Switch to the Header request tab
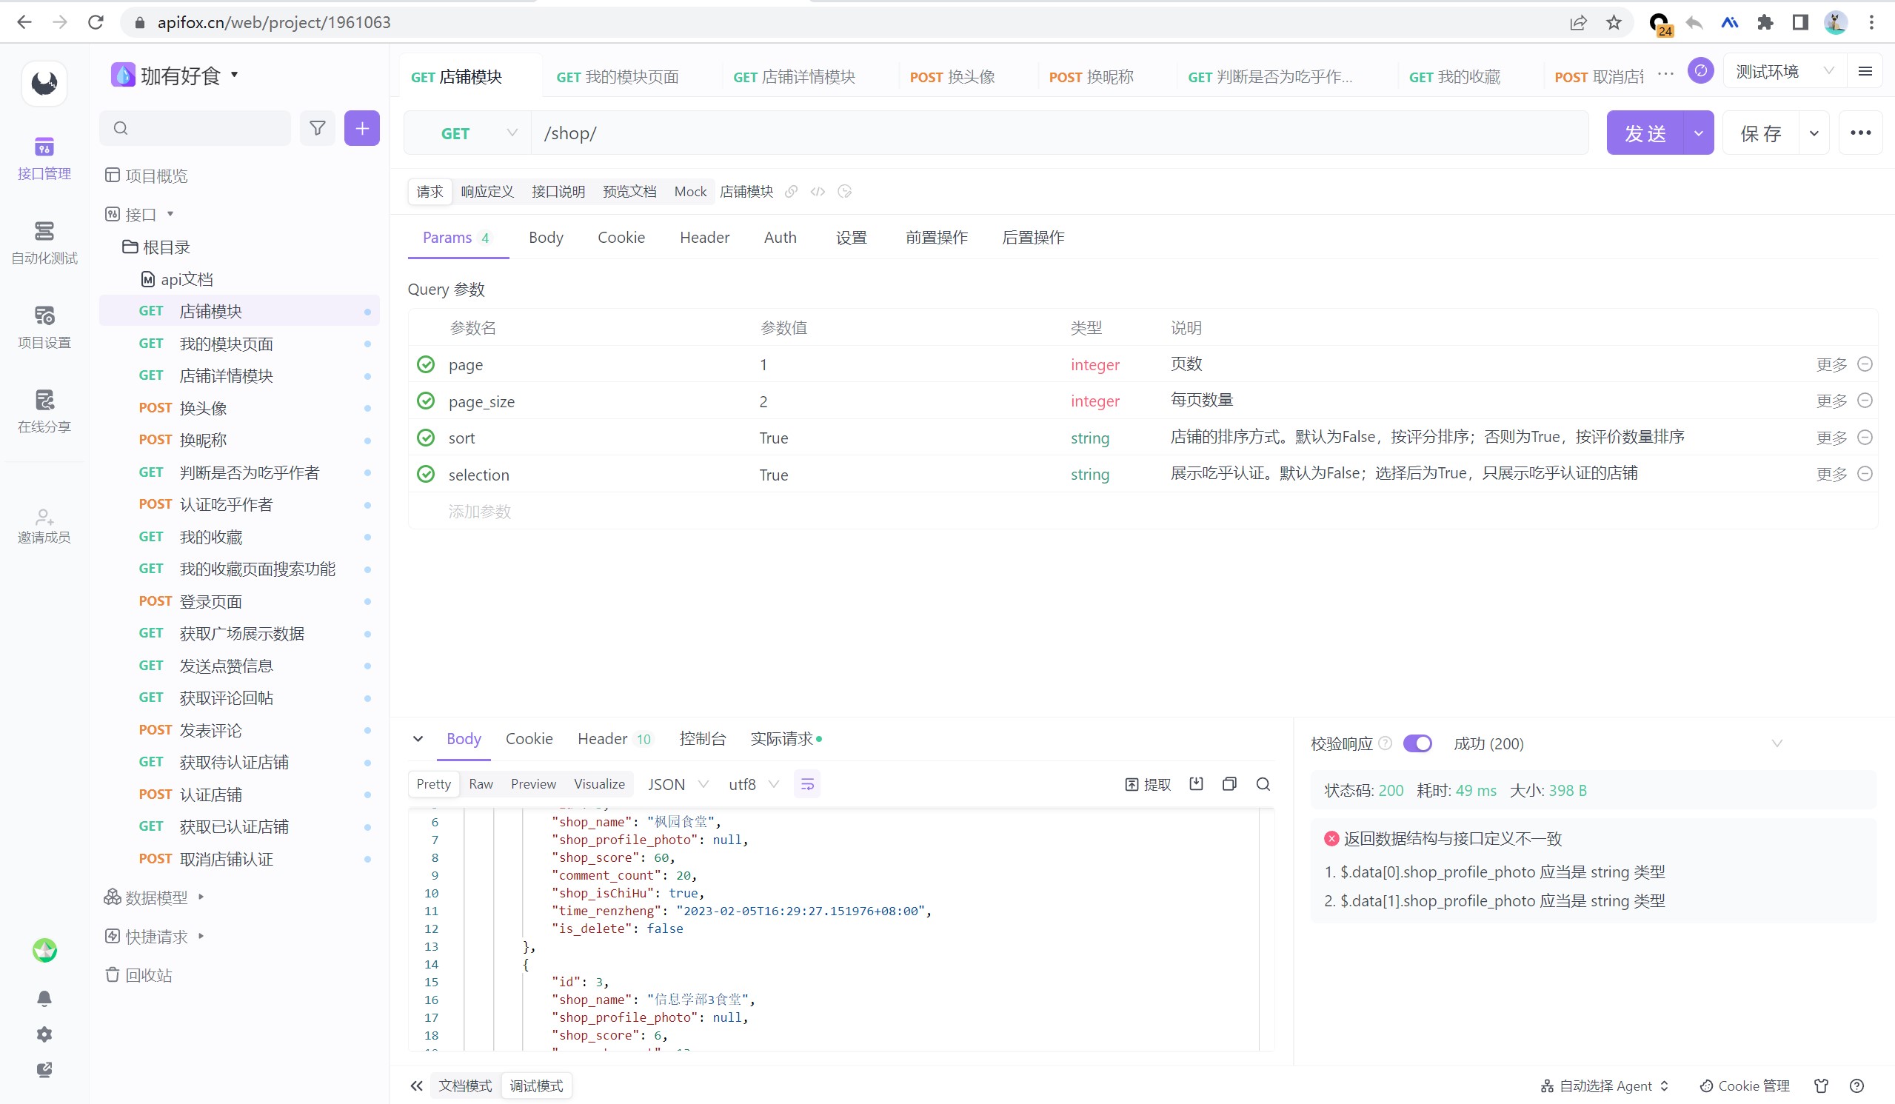Image resolution: width=1895 pixels, height=1104 pixels. pyautogui.click(x=703, y=238)
